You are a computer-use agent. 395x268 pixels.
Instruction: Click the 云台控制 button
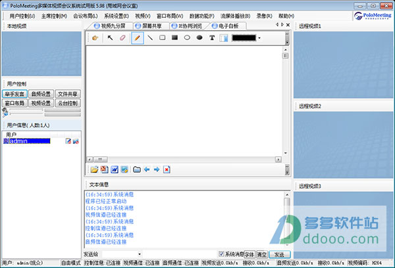pos(68,103)
